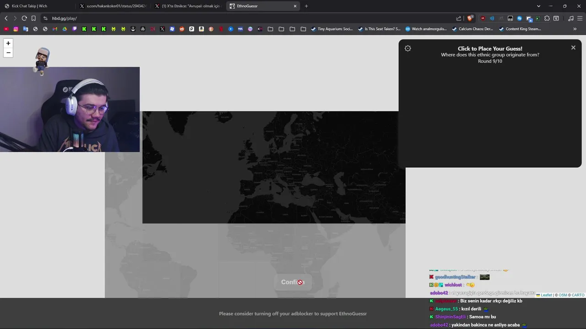Open the MAL bookmark icon
The height and width of the screenshot is (329, 586).
click(240, 29)
